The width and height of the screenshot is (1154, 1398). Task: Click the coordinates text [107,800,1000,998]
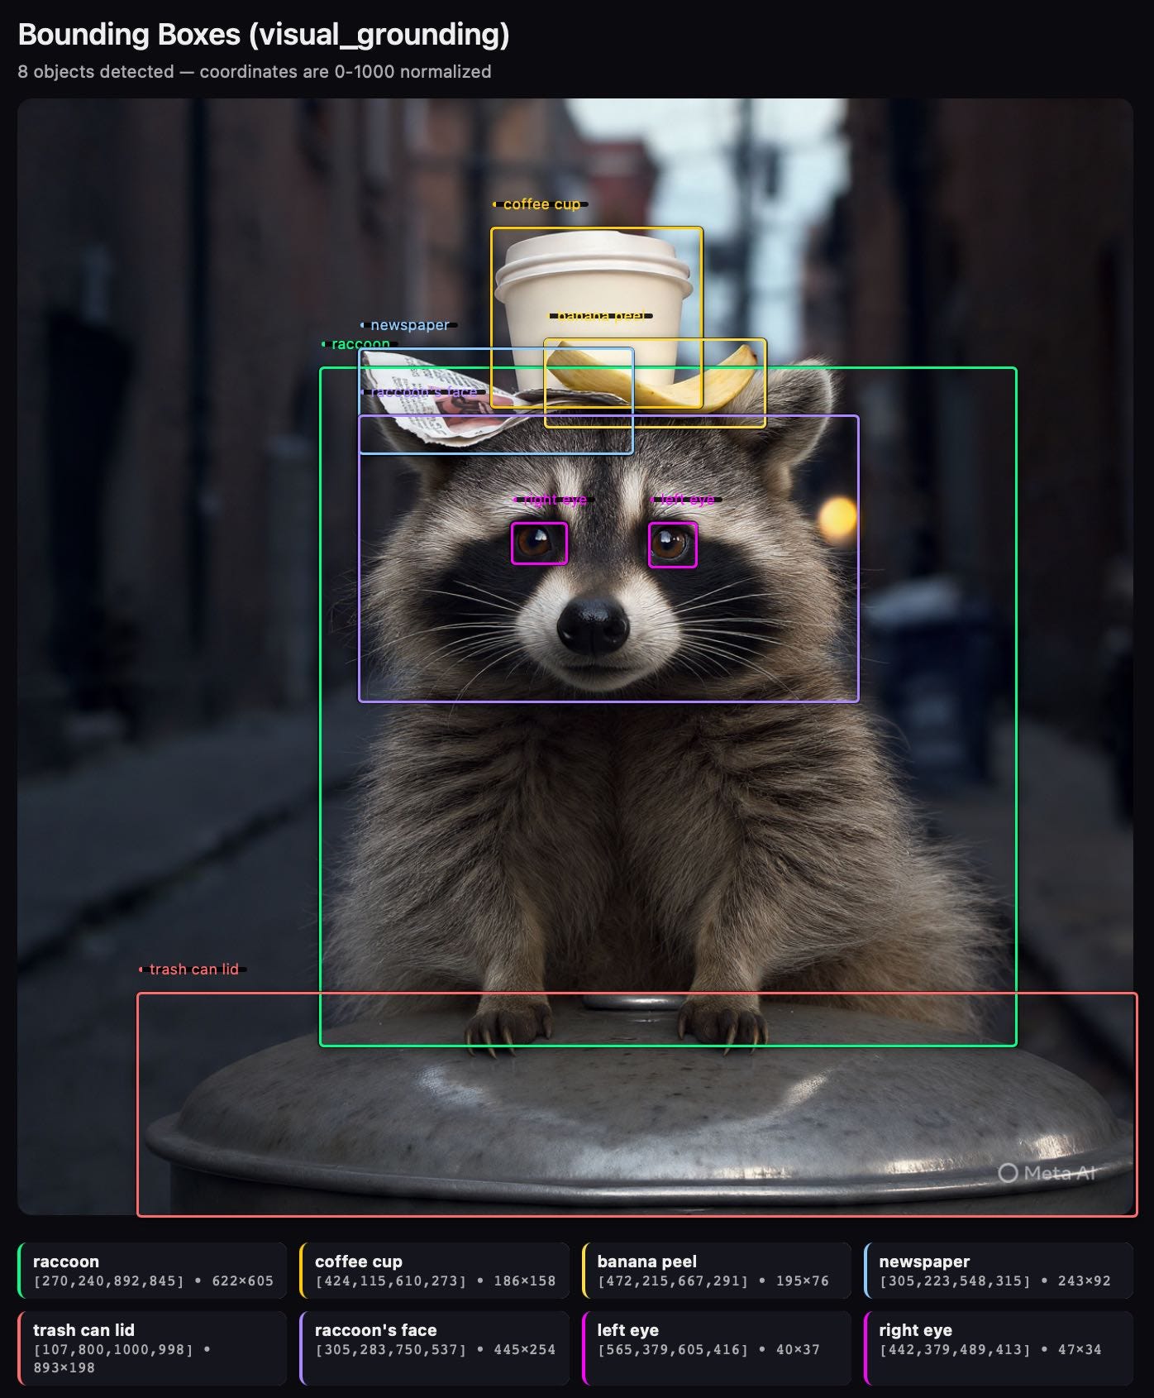click(113, 1349)
